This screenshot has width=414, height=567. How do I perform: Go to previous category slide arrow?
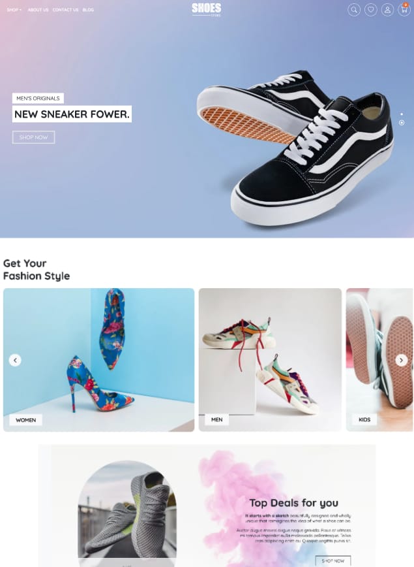(x=15, y=360)
